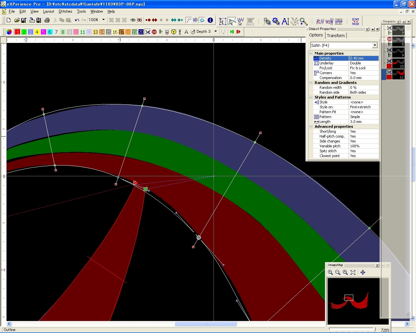Click the info icon in the toolbar
416x333 pixels.
210,20
